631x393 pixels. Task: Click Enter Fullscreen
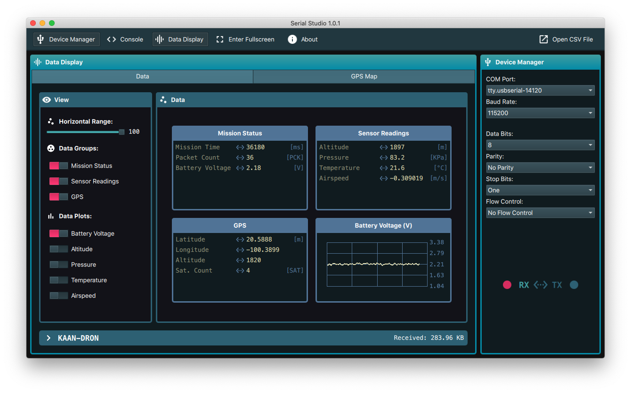pos(245,40)
